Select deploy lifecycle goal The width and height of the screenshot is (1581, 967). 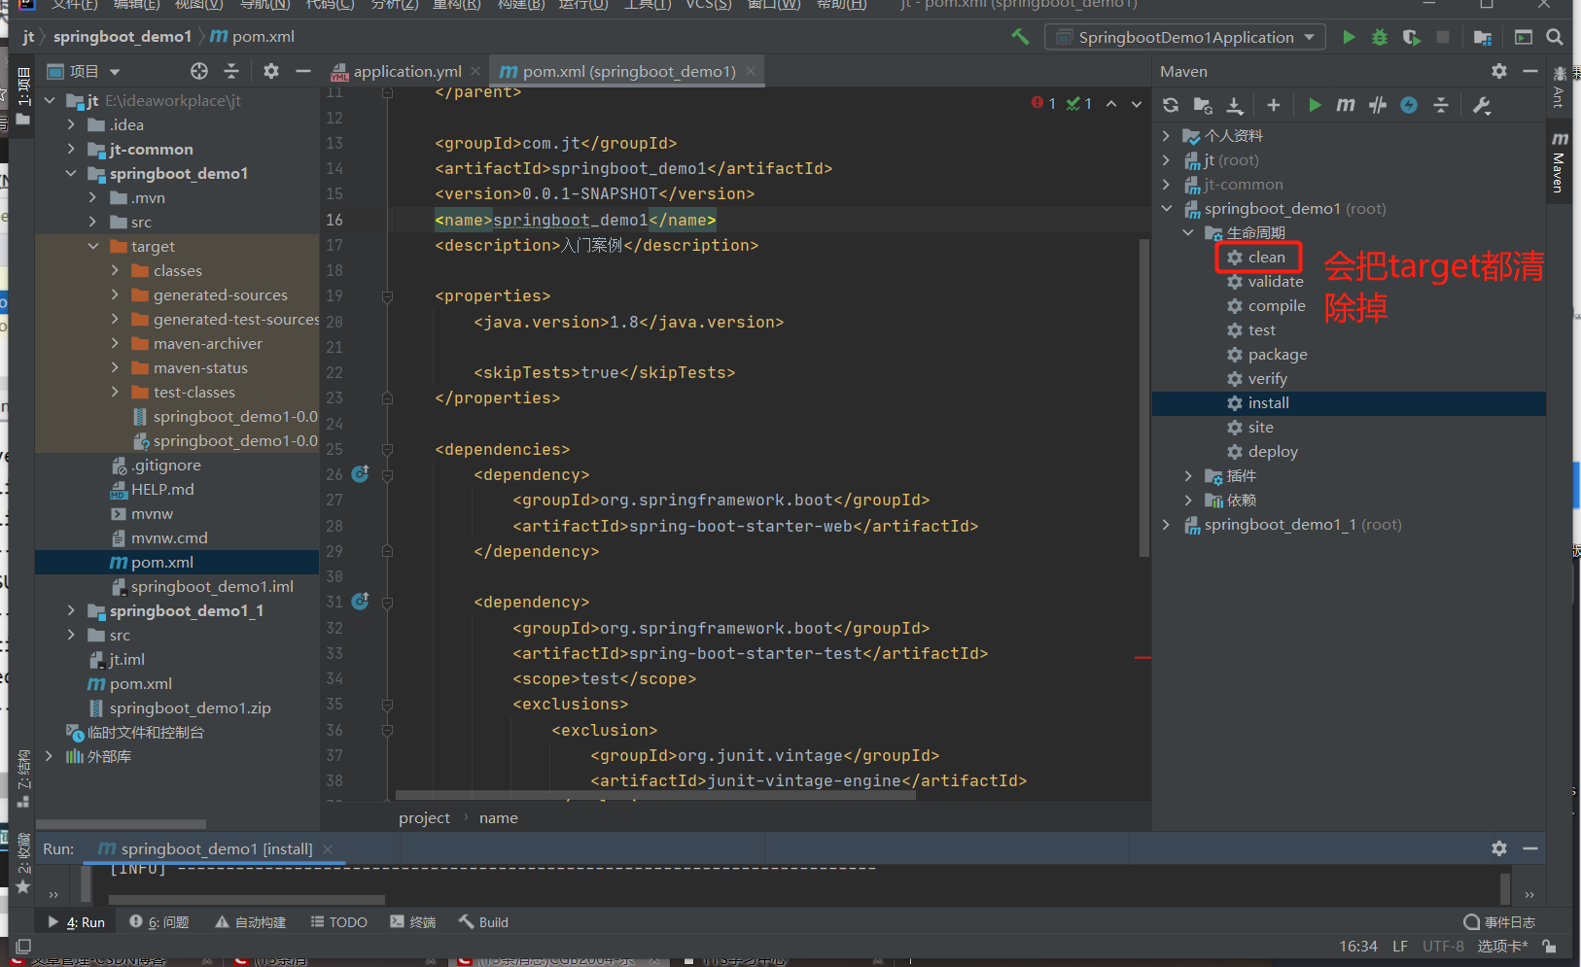click(1273, 451)
